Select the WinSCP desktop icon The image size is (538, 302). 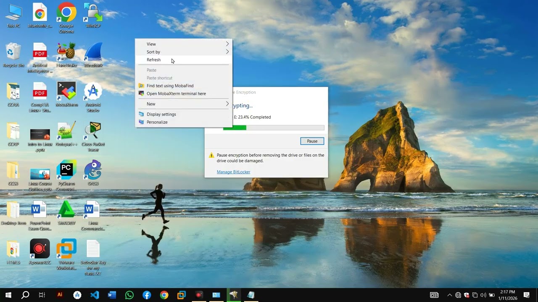[93, 16]
